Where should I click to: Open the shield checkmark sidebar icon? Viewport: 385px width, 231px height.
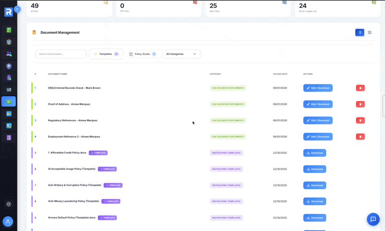9,66
